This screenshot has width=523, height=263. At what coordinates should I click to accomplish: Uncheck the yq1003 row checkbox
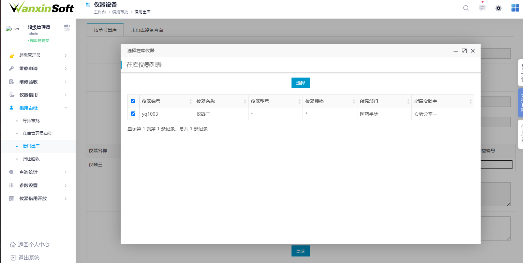point(133,114)
